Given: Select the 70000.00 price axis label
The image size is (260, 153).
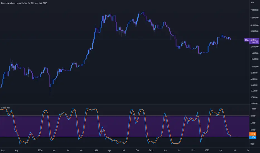Looking at the screenshot, I should tap(254, 10).
